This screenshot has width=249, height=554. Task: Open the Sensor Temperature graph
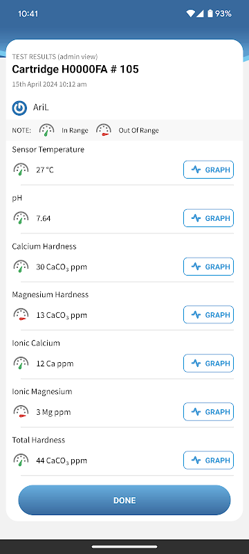point(208,170)
